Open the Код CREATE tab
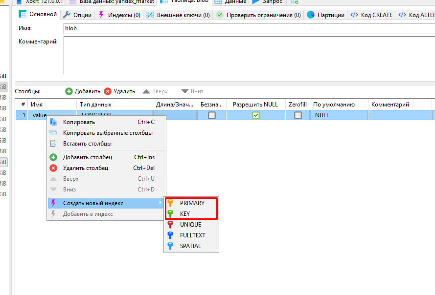 371,15
